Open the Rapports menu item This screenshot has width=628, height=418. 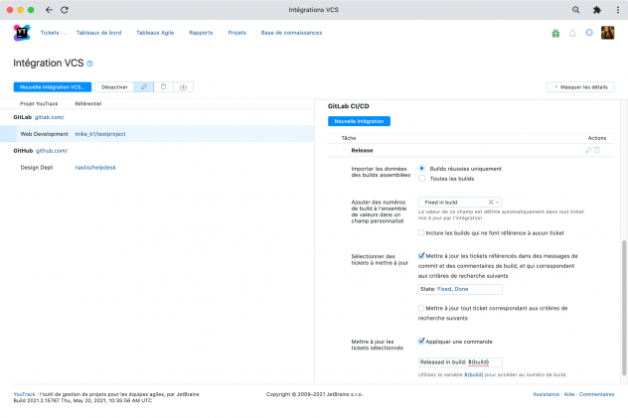(x=200, y=33)
